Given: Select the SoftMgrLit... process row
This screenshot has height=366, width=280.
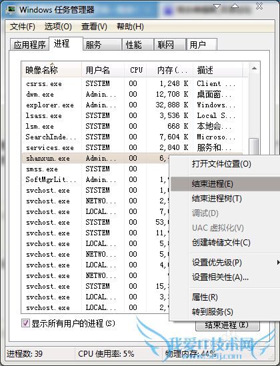Looking at the screenshot, I should [96, 180].
